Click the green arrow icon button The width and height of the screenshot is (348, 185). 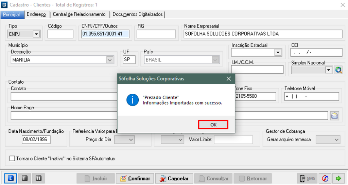click(338, 178)
